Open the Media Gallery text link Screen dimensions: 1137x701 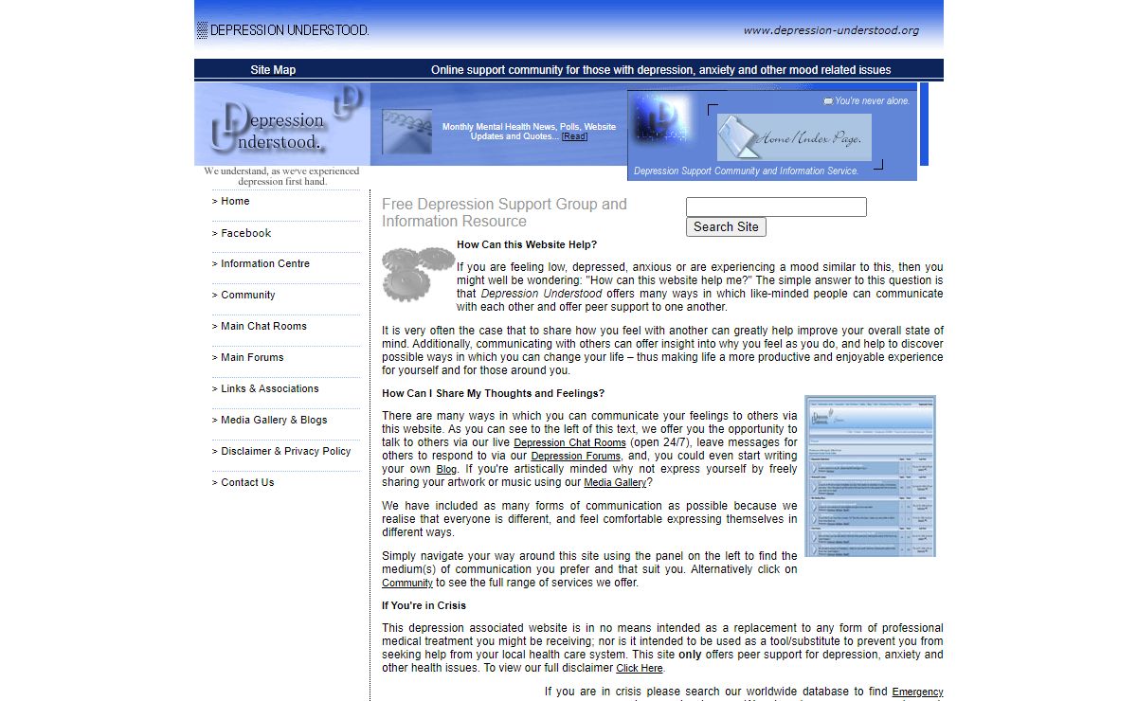[615, 482]
